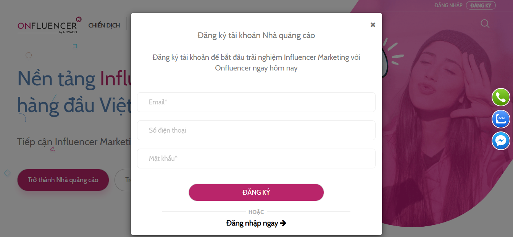Open search with the magnifier icon

point(485,24)
